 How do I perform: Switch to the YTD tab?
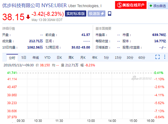click(x=47, y=58)
